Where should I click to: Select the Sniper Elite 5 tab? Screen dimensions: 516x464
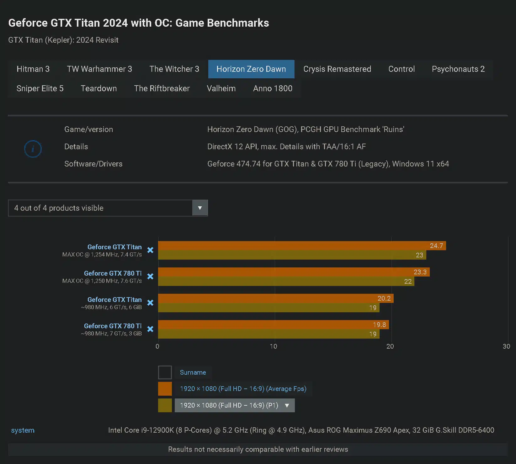(40, 88)
